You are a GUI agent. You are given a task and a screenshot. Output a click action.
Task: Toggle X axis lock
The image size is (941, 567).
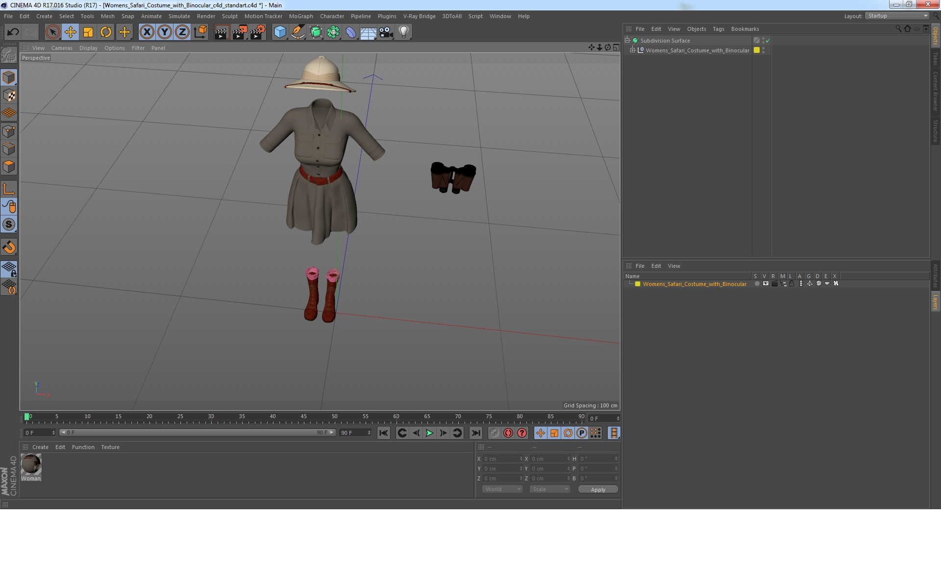click(147, 32)
